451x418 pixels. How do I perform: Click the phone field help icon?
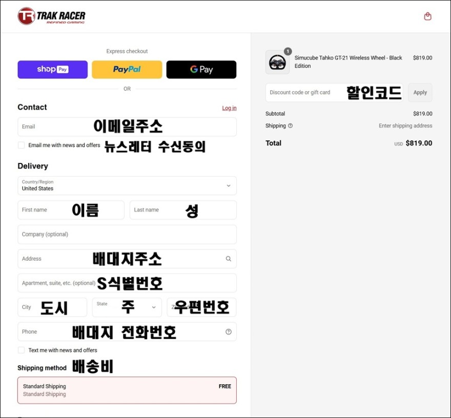coord(229,332)
